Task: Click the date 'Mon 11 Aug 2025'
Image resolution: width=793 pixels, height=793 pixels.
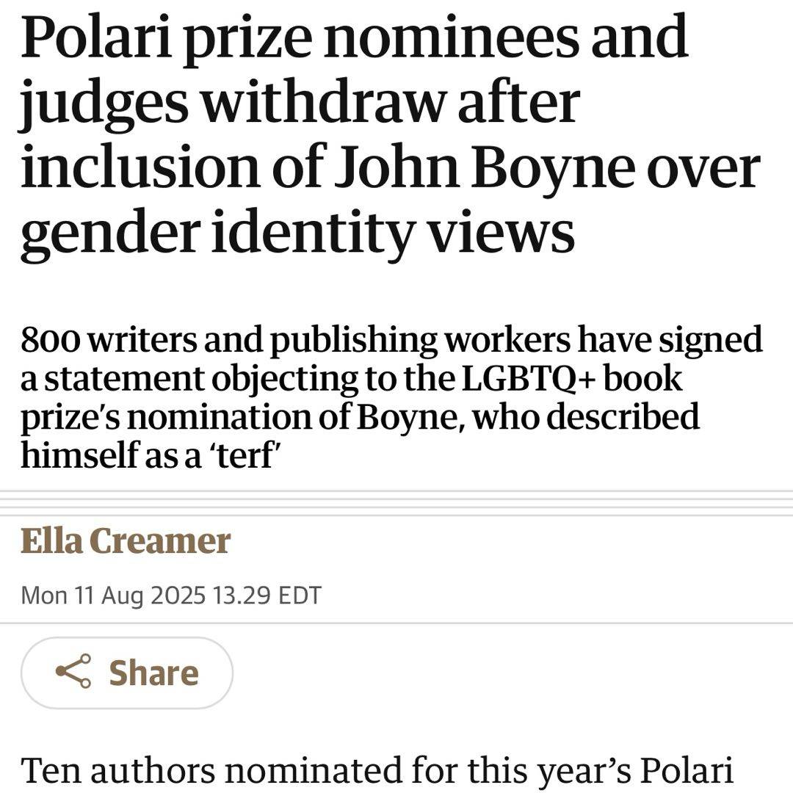Action: [x=113, y=595]
